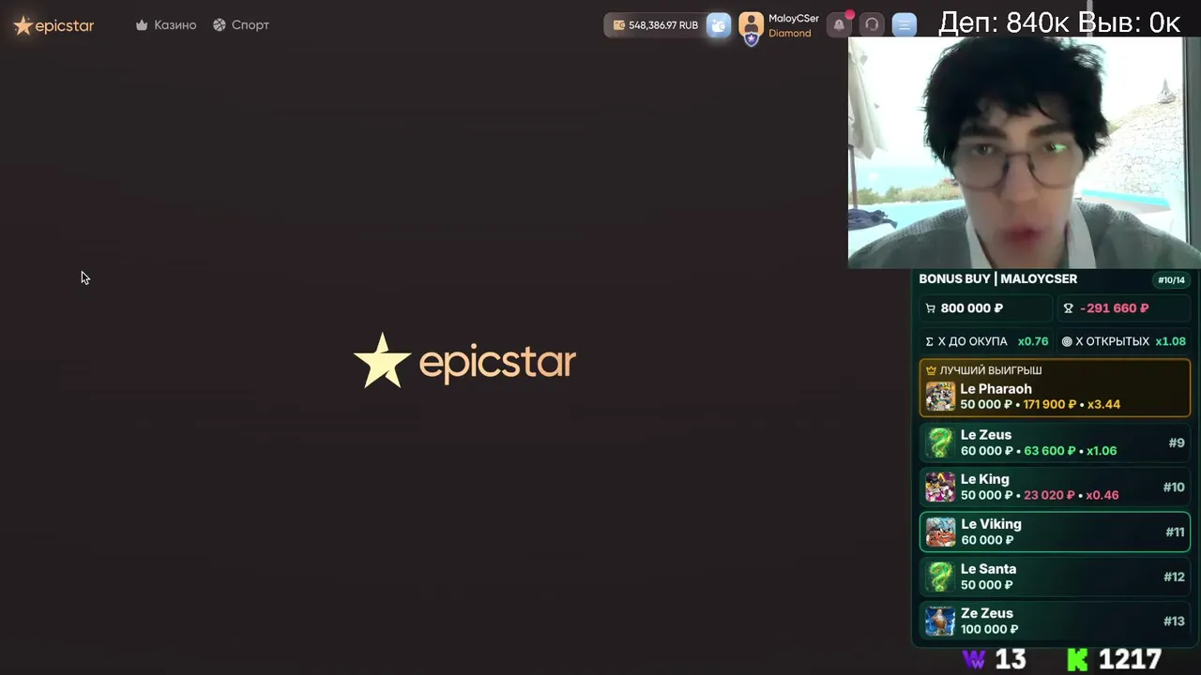Click the Ze Zeus game thumbnail
1201x675 pixels.
[x=940, y=621]
